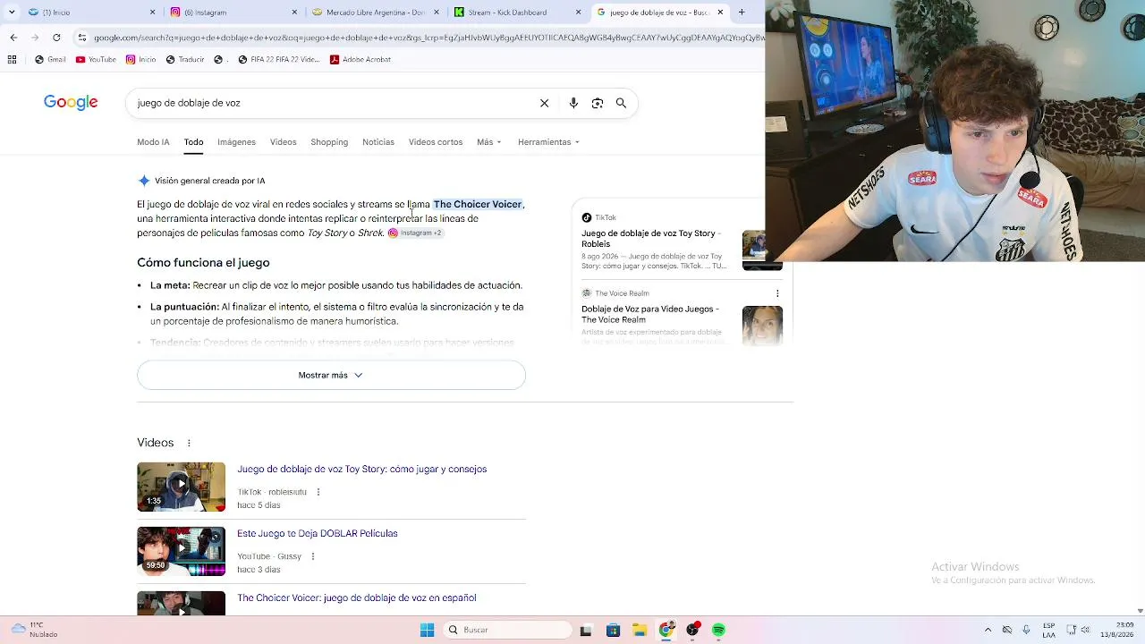Click the Google logo
The width and height of the screenshot is (1145, 644).
(71, 103)
